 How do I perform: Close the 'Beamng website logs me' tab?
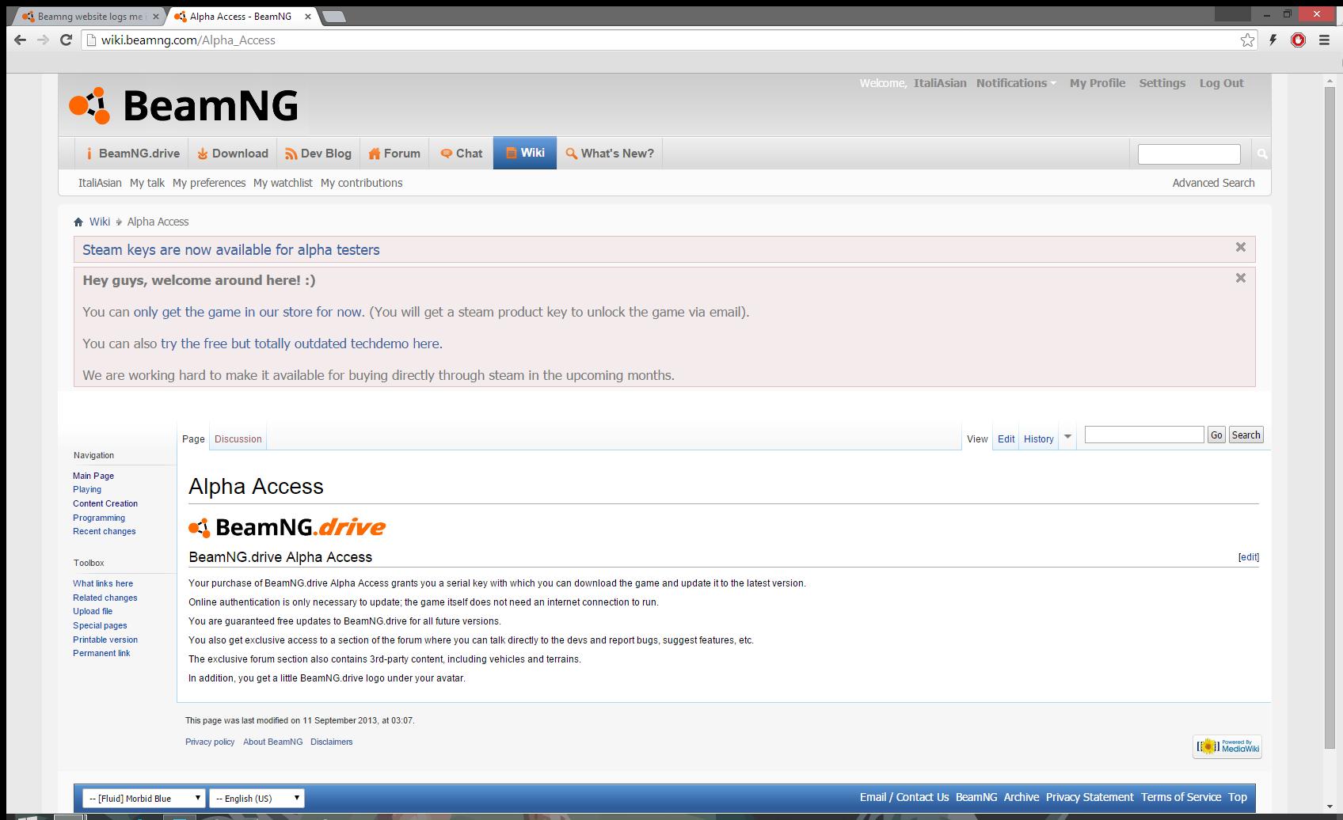point(156,17)
